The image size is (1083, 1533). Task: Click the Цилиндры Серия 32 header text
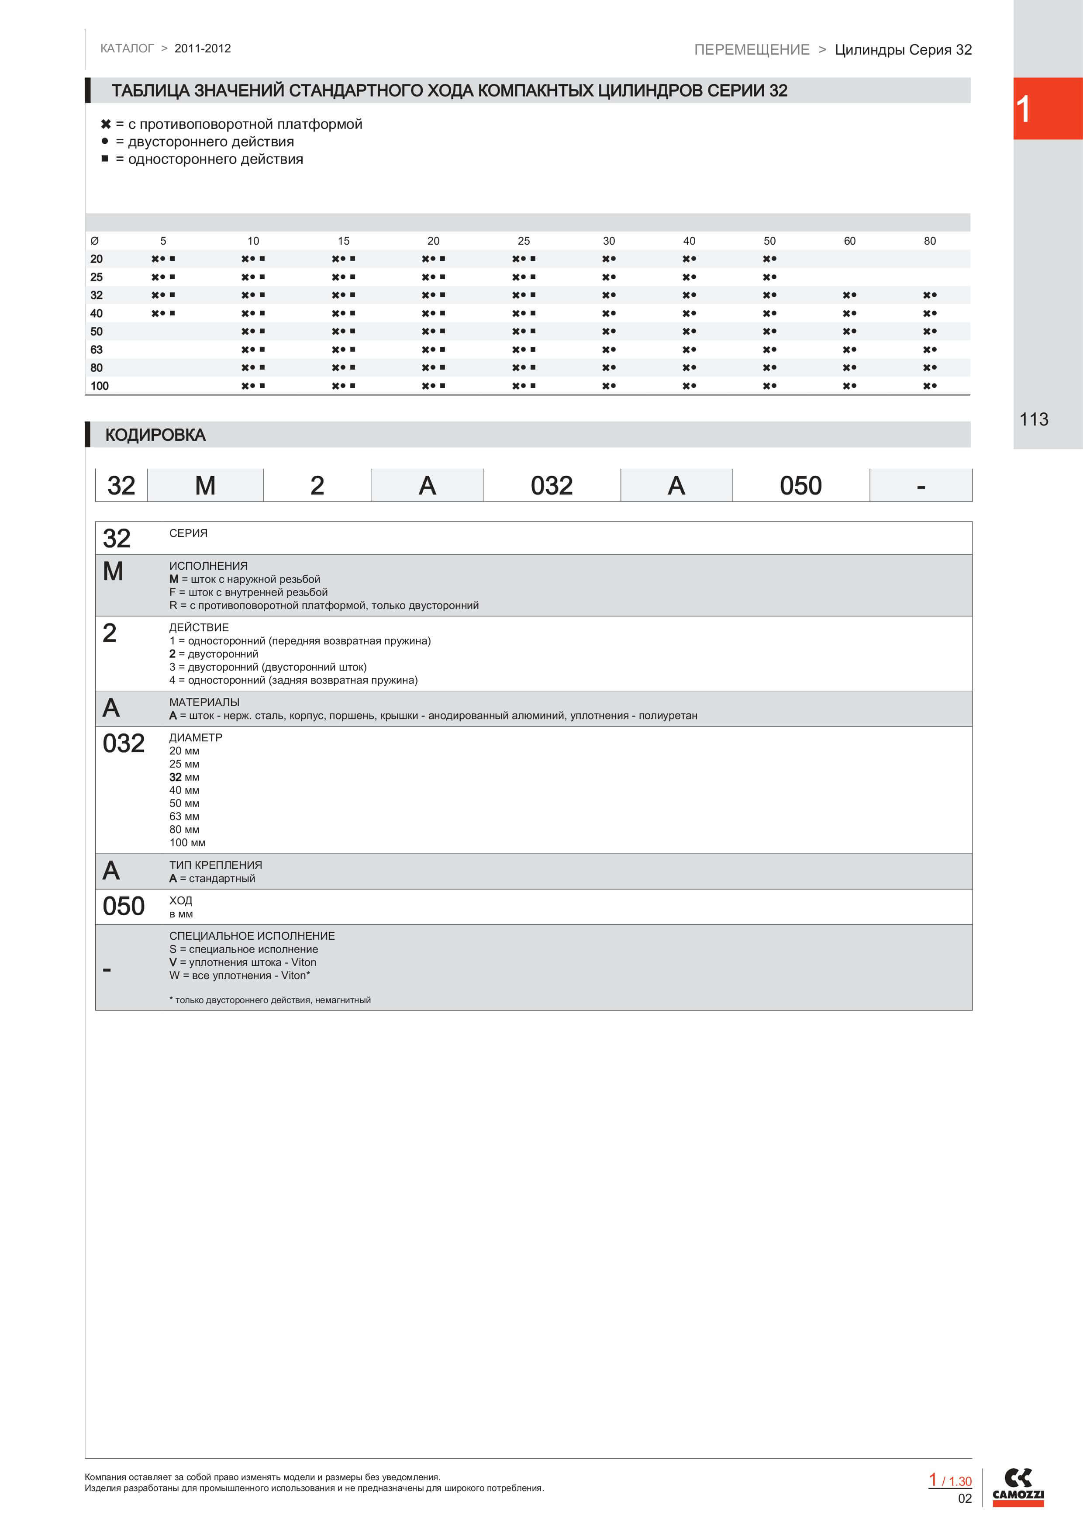pos(903,50)
